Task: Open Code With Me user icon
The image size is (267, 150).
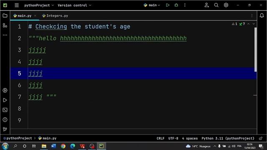Action: (x=207, y=5)
